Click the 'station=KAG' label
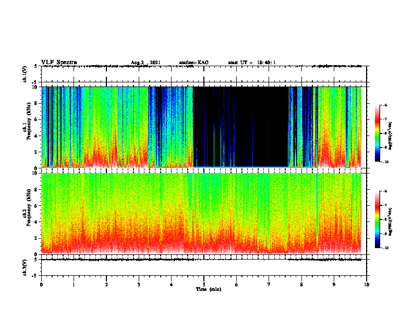Image resolution: width=413 pixels, height=319 pixels. [x=193, y=63]
